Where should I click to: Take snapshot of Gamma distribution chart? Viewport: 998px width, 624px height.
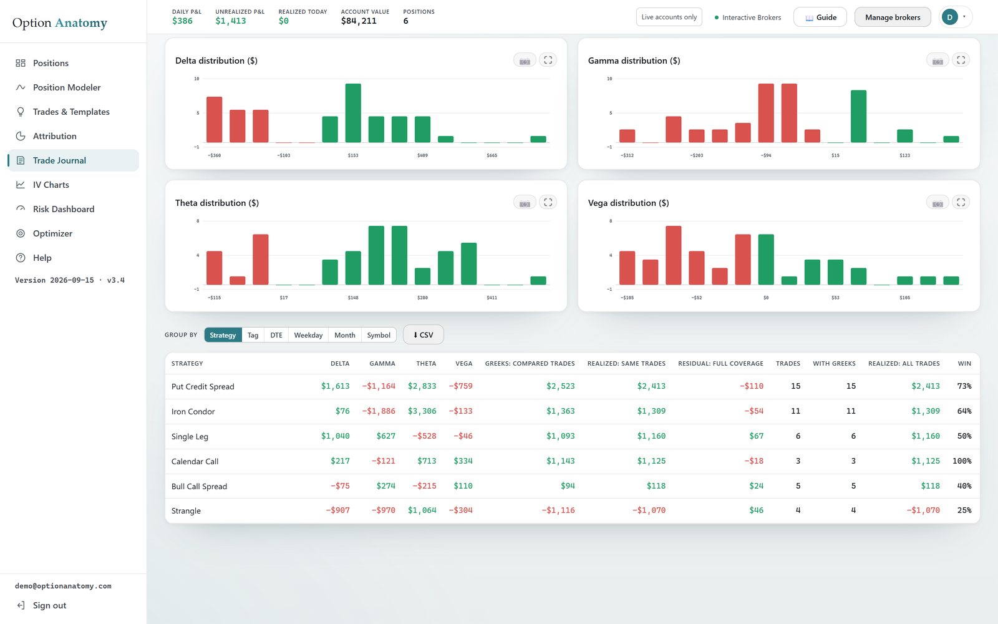pyautogui.click(x=937, y=61)
